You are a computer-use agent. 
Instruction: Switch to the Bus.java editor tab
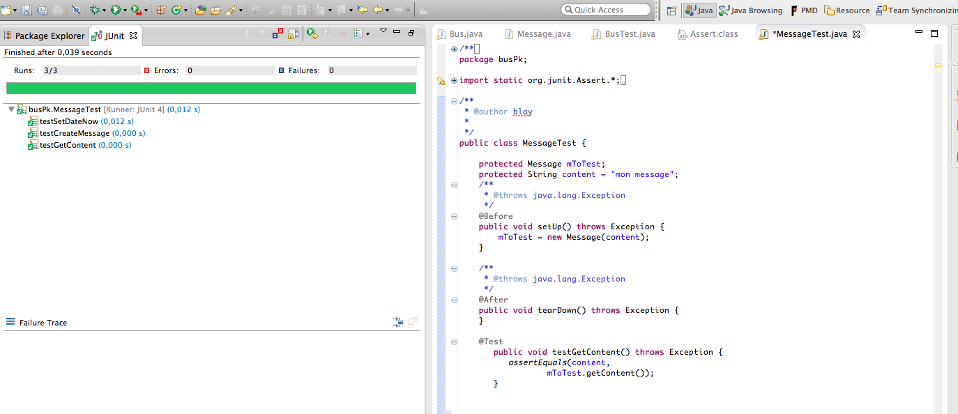pyautogui.click(x=465, y=33)
